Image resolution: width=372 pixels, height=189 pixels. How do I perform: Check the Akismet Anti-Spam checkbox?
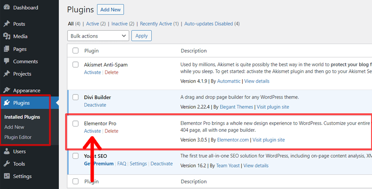click(75, 64)
